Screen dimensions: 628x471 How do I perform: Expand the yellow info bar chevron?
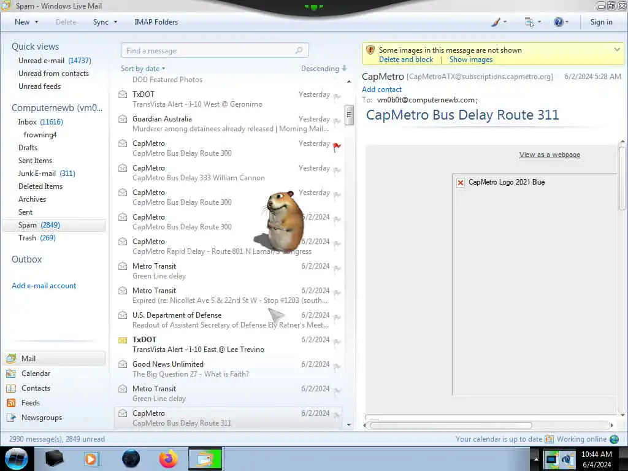pyautogui.click(x=617, y=50)
